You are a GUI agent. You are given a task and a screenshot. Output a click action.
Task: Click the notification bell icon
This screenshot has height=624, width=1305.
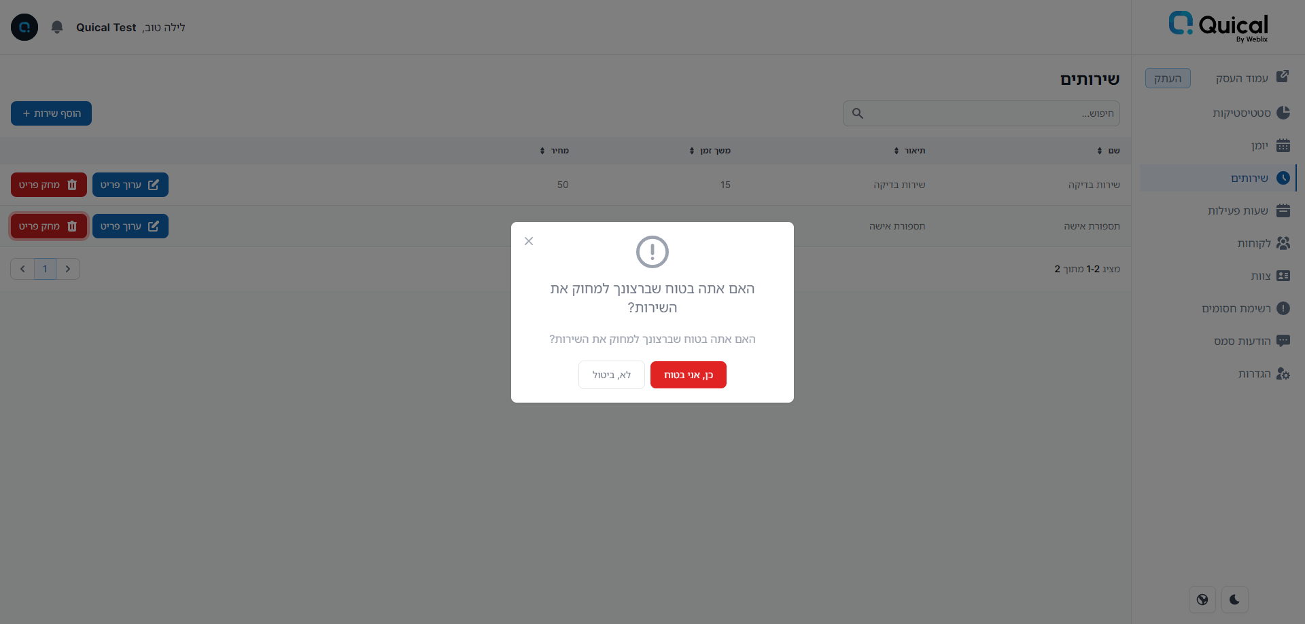[57, 27]
